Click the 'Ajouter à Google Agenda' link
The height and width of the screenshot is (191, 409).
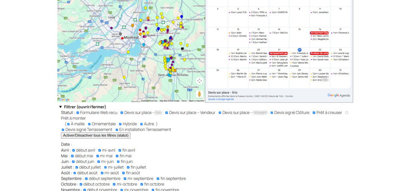[x=221, y=99]
